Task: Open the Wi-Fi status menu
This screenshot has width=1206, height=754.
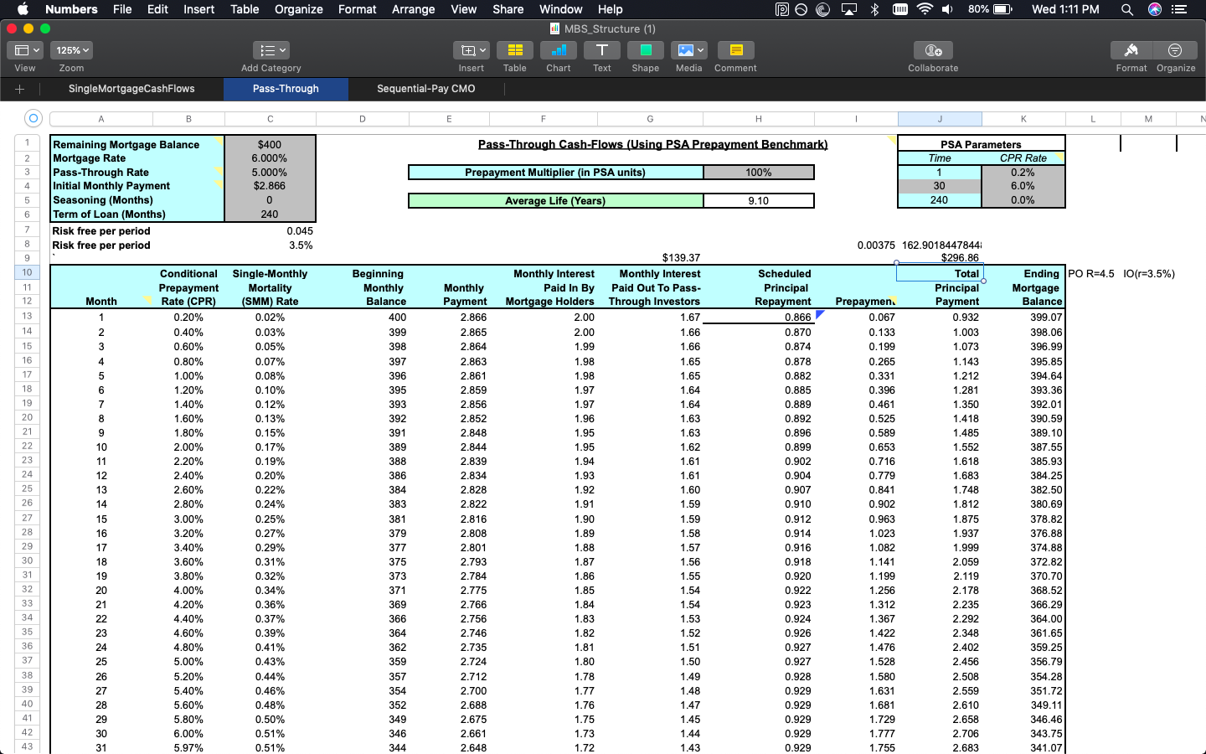Action: (925, 9)
